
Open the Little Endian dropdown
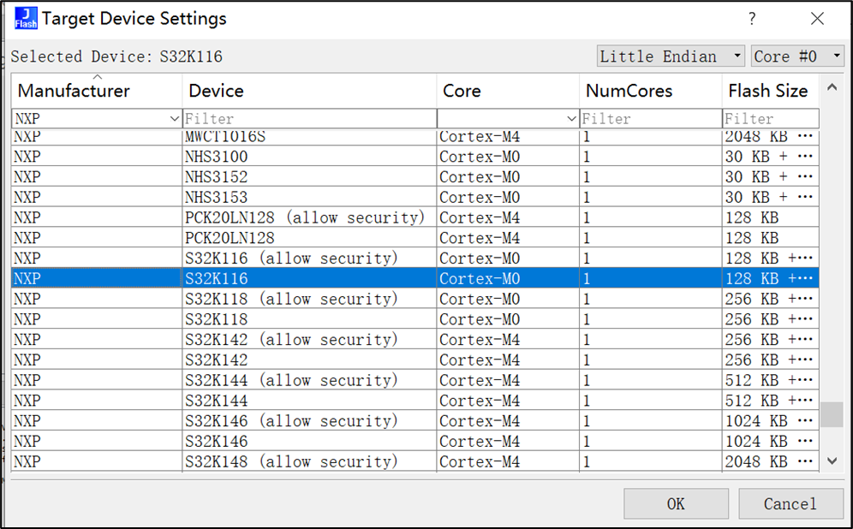coord(671,56)
